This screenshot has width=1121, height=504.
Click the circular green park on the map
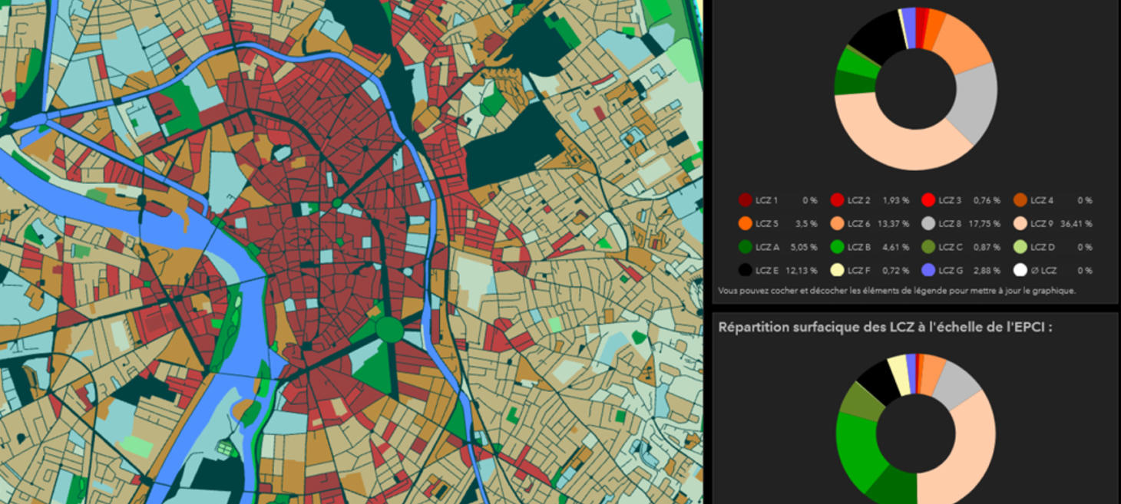(389, 330)
